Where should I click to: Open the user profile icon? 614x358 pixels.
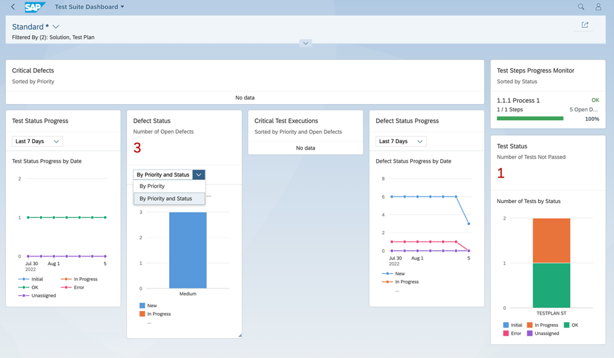click(598, 7)
